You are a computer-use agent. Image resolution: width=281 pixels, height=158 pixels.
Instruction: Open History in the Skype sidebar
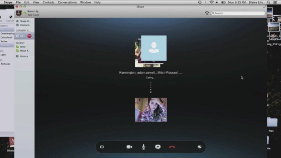click(x=22, y=56)
